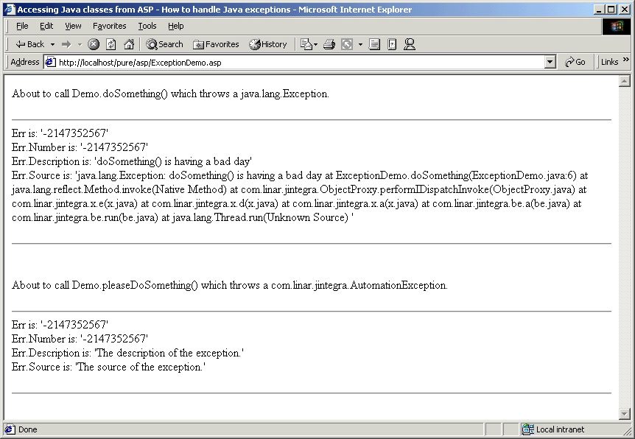Image resolution: width=635 pixels, height=439 pixels.
Task: Open the Help menu
Action: click(x=176, y=26)
